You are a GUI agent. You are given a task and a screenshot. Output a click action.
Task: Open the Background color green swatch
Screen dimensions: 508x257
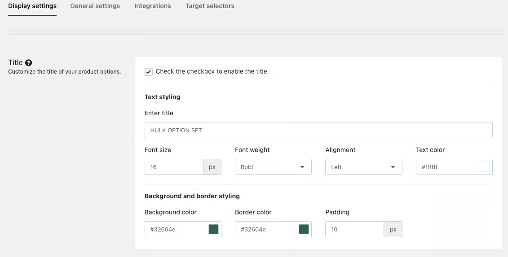(x=213, y=229)
